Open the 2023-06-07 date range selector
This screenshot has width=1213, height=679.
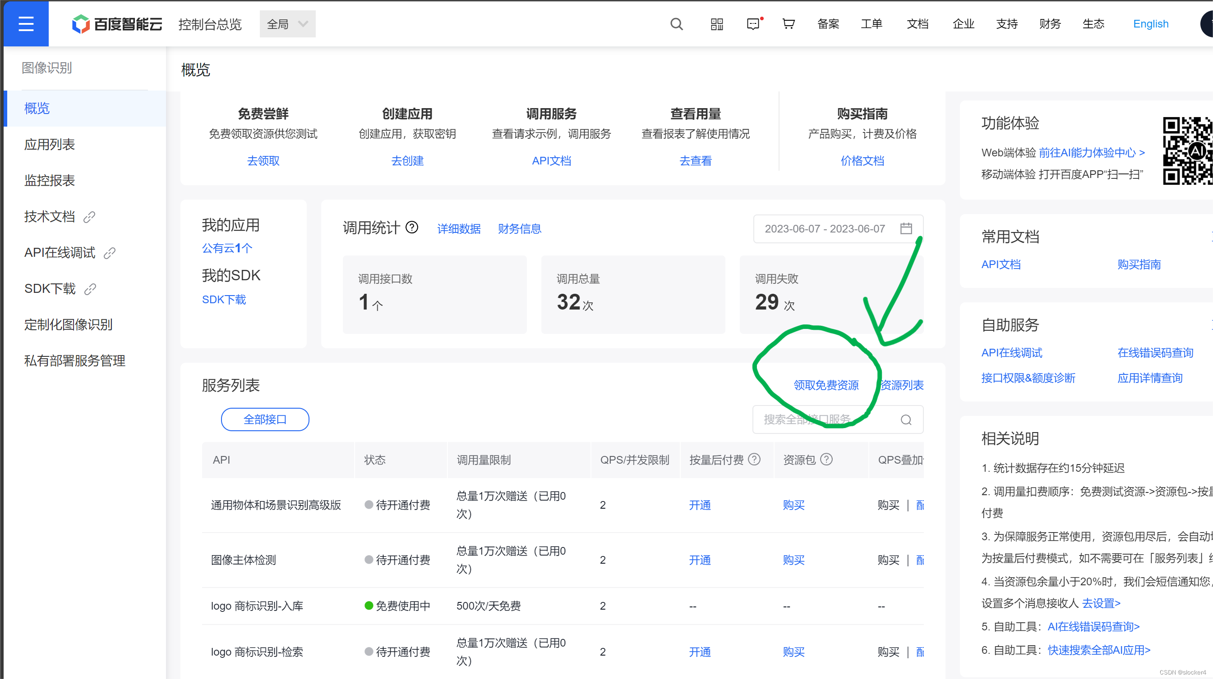click(x=825, y=228)
